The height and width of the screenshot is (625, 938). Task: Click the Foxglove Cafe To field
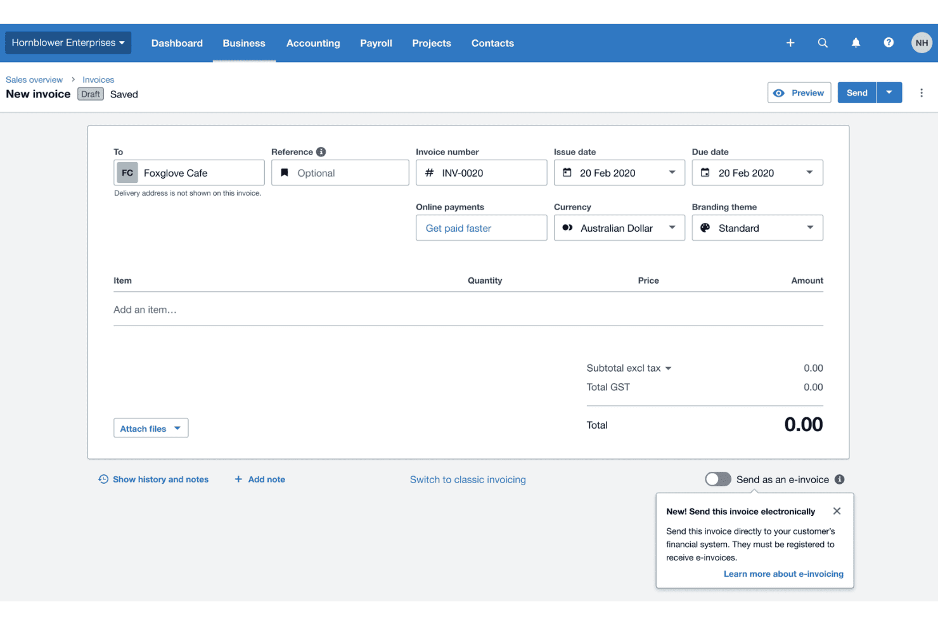[189, 173]
